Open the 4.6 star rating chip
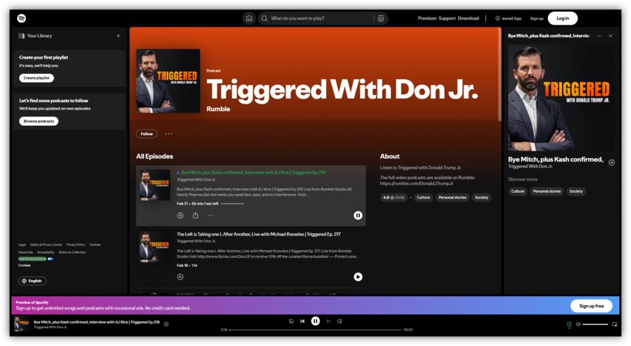 click(x=394, y=197)
